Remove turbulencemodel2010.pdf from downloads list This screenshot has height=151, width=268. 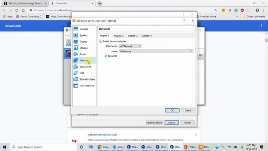click(x=196, y=135)
